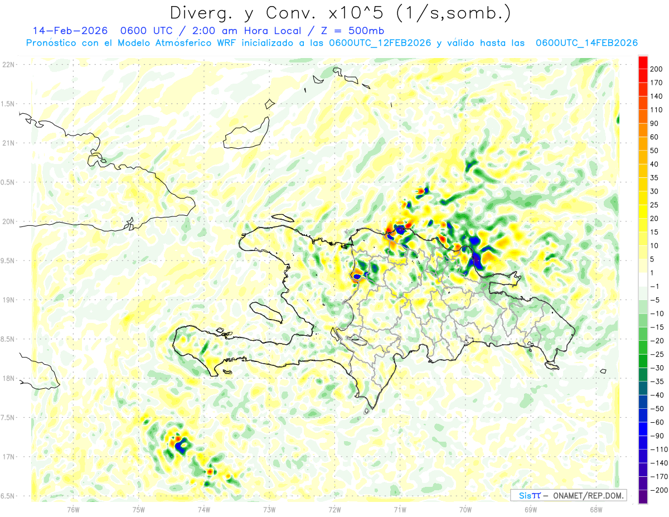The image size is (669, 517).
Task: Click the positive '140' color bar value
Action: [x=657, y=96]
